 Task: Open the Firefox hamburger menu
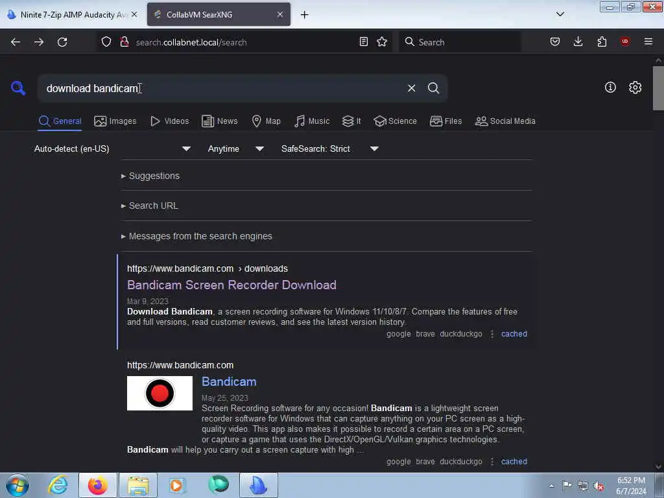pos(648,41)
